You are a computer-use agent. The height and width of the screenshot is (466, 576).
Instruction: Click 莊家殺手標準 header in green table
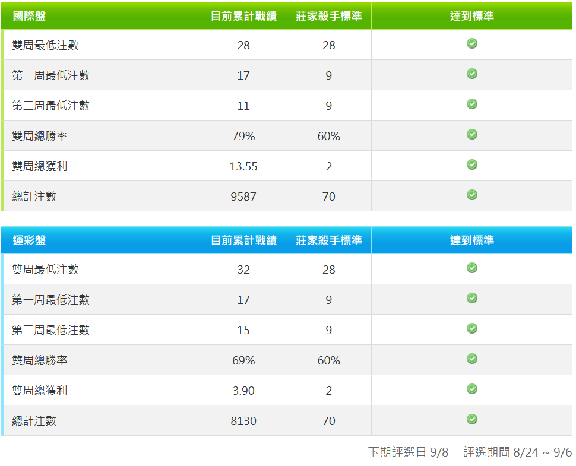tap(329, 16)
